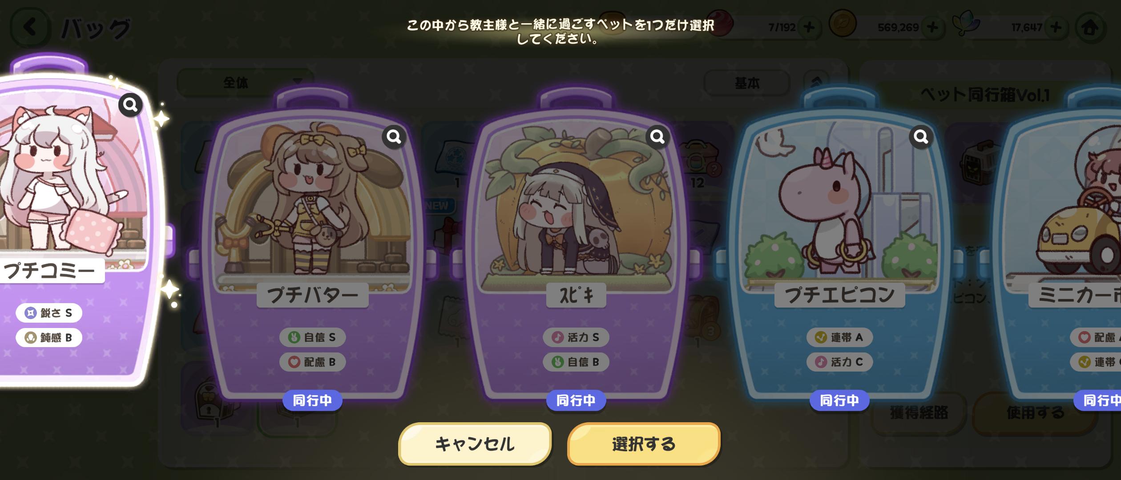Dismiss selection with キャンセル button
Viewport: 1121px width, 480px height.
coord(475,444)
